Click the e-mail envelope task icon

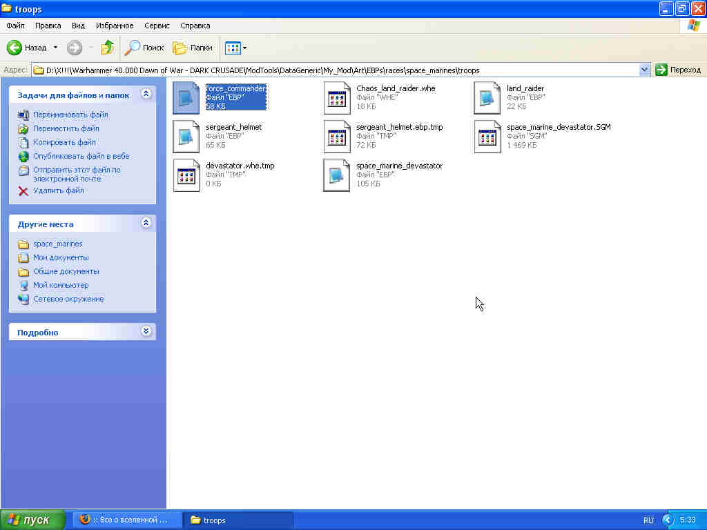[x=23, y=171]
